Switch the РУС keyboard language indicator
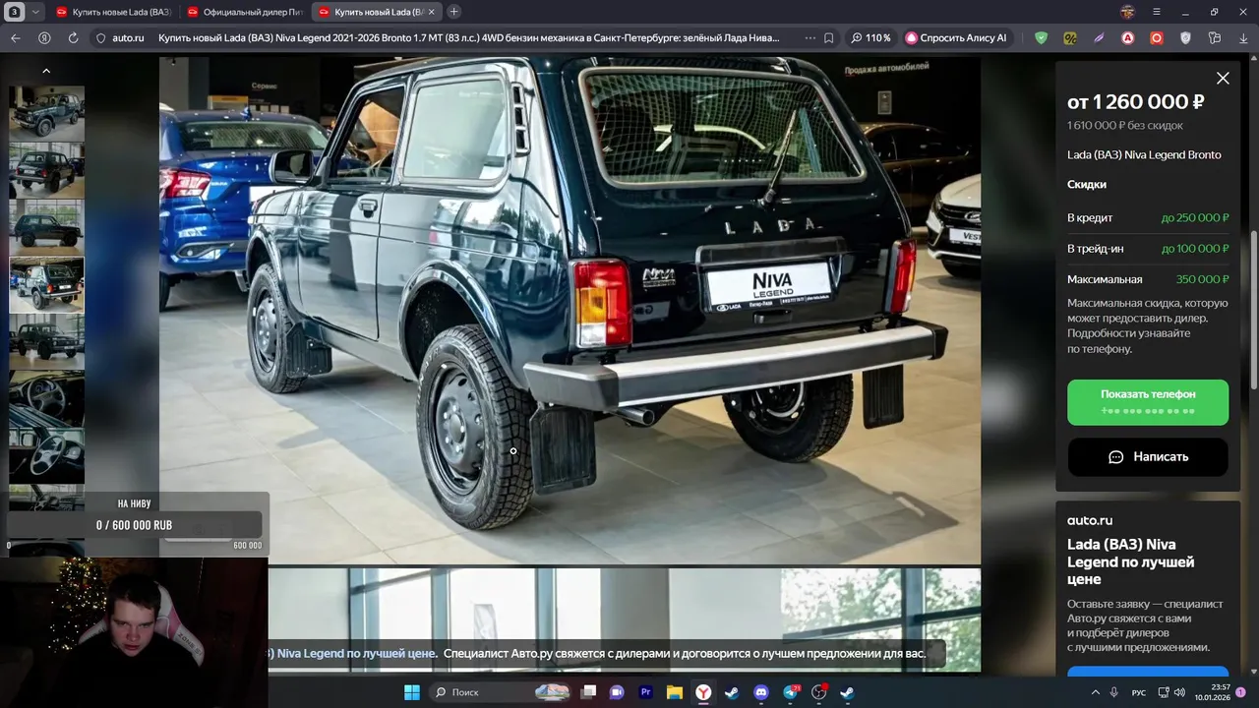Image resolution: width=1259 pixels, height=708 pixels. pyautogui.click(x=1139, y=693)
